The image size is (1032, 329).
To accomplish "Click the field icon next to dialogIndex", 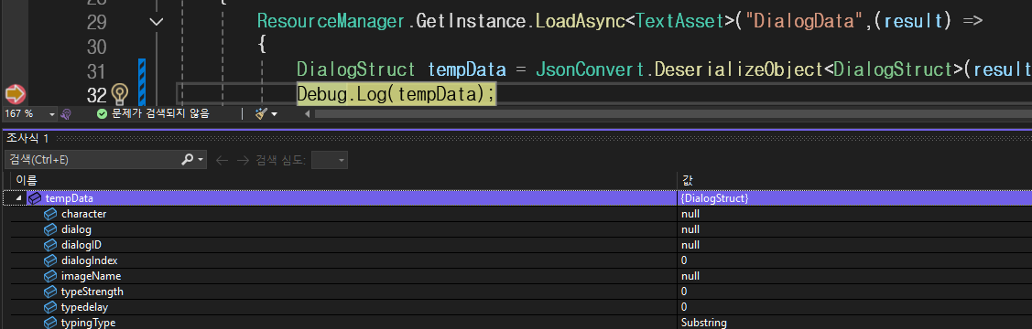I will (50, 260).
